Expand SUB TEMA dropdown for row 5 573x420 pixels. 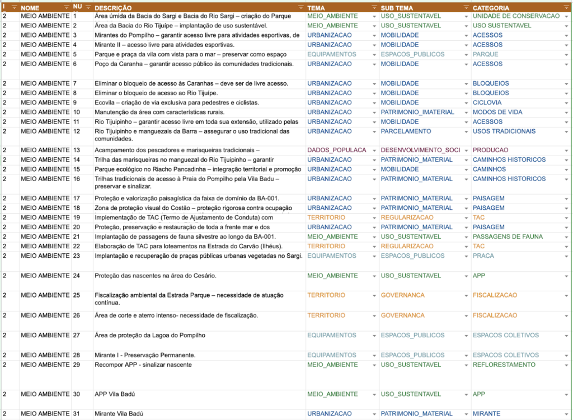(x=466, y=55)
